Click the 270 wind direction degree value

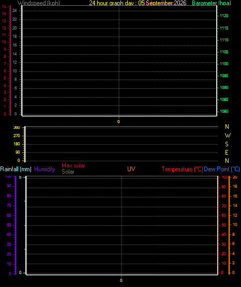point(17,136)
